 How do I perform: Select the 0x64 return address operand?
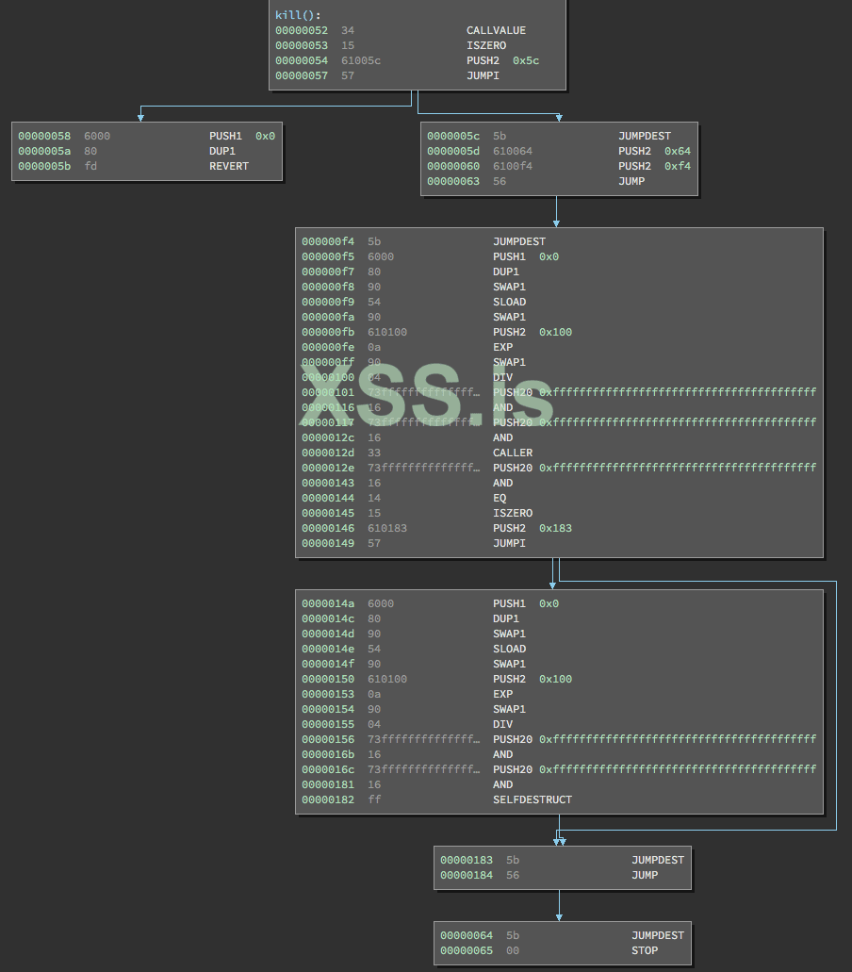pos(678,151)
